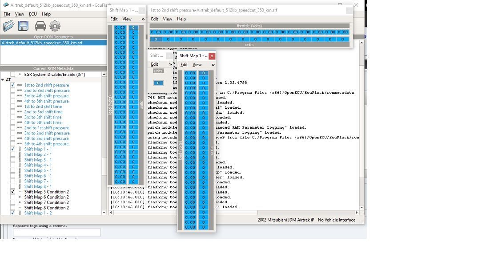Check the Shift Map 6 Condition 2 box

(x=13, y=197)
